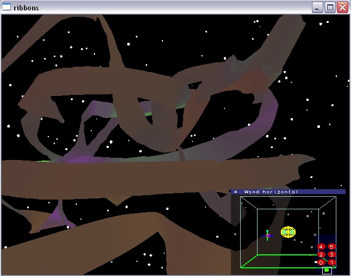Click red button 4 on wand panel
The height and width of the screenshot is (276, 351).
tap(321, 247)
